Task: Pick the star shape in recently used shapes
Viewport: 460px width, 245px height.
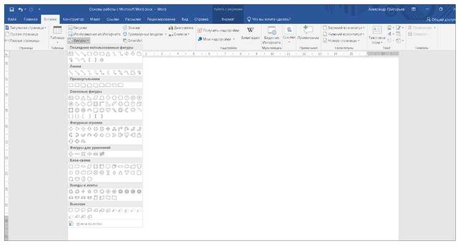Action: pyautogui.click(x=102, y=60)
